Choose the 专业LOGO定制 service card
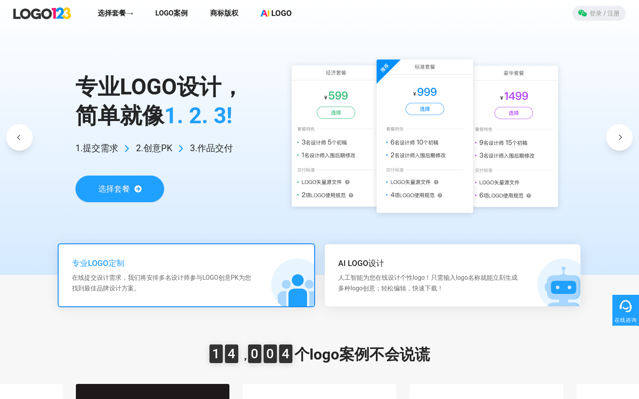 (x=186, y=275)
